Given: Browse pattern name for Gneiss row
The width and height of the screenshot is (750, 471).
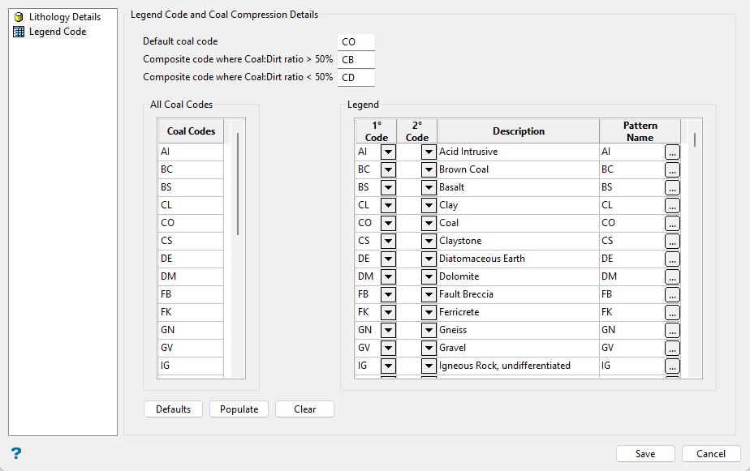Looking at the screenshot, I should click(672, 330).
